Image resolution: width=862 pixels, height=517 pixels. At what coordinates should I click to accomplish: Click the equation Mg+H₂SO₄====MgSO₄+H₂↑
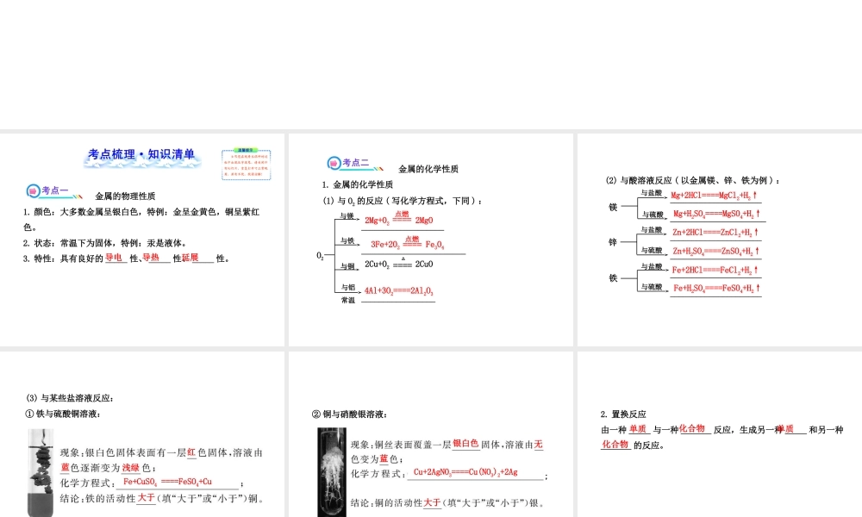tap(716, 213)
